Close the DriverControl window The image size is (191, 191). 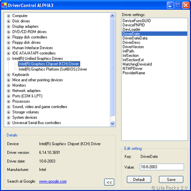tap(186, 5)
